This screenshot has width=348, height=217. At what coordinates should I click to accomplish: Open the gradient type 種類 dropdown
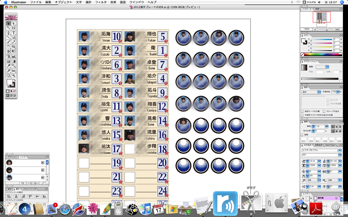(x=322, y=67)
